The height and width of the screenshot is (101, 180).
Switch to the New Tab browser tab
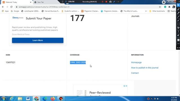click(46, 2)
